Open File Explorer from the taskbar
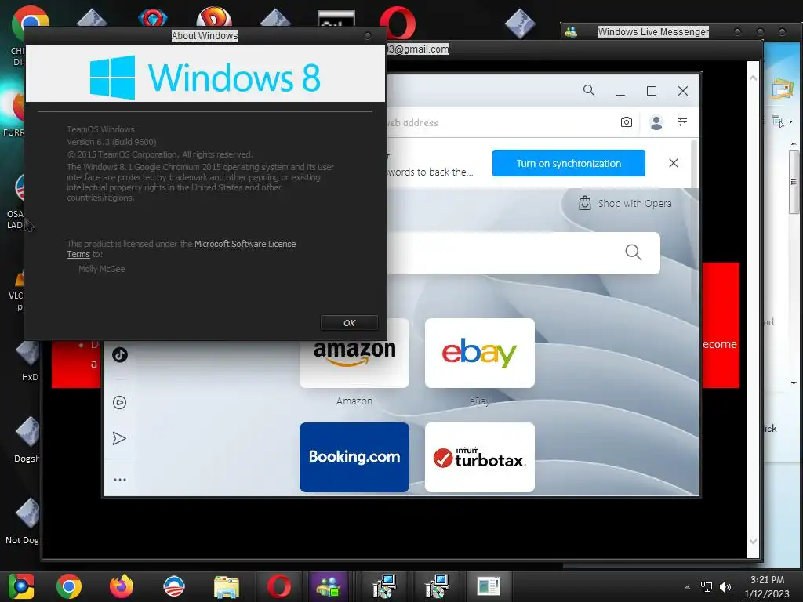The height and width of the screenshot is (602, 803). (227, 586)
